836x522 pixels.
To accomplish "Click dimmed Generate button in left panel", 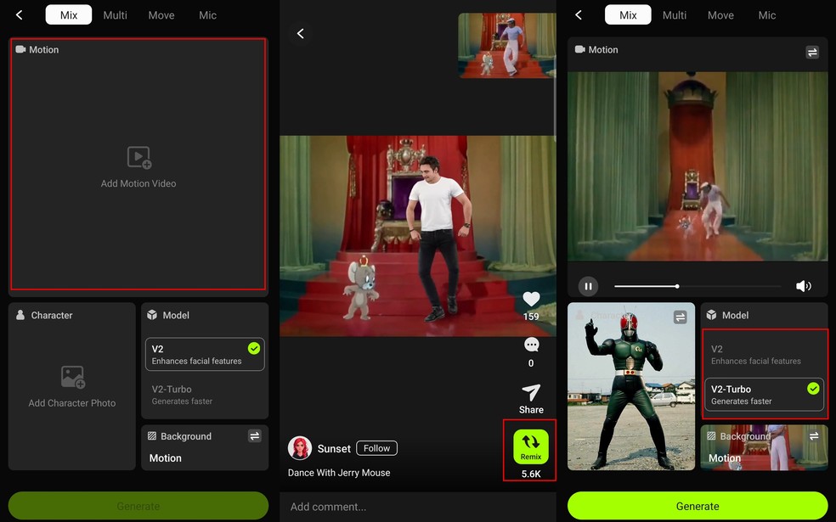I will coord(138,506).
